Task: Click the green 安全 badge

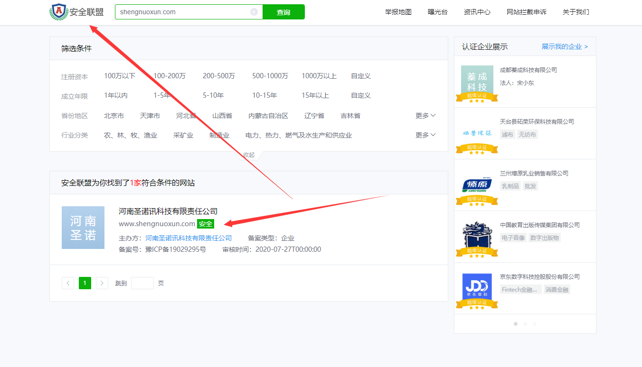Action: coord(206,224)
